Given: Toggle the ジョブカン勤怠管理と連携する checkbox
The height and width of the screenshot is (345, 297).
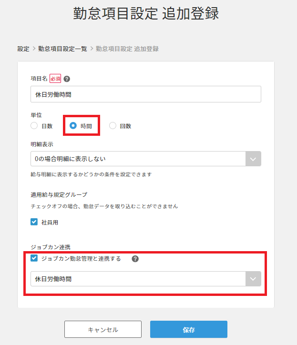Looking at the screenshot, I should [34, 259].
